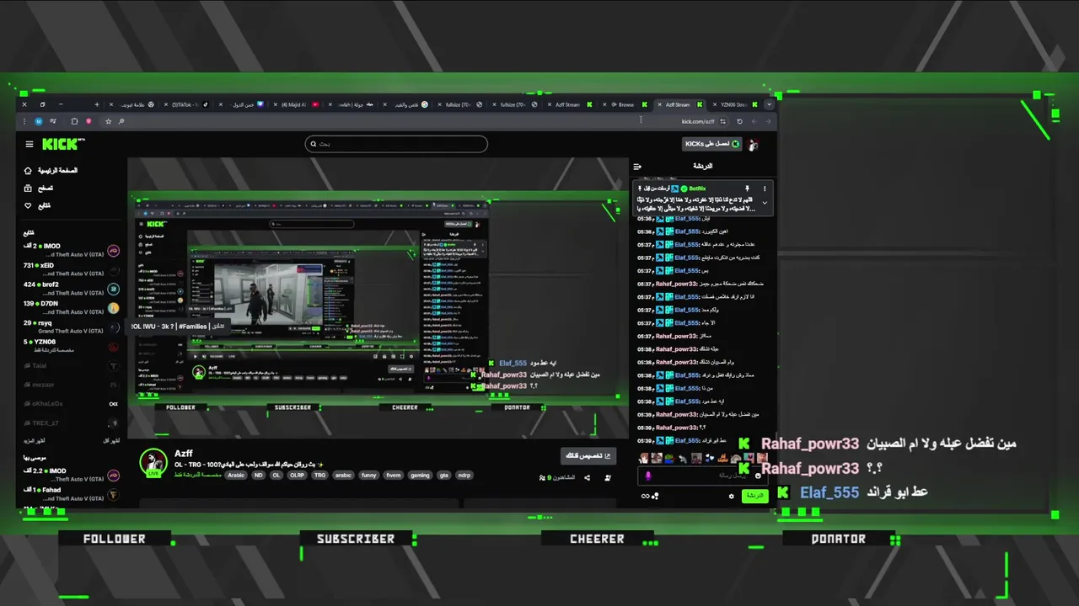Image resolution: width=1079 pixels, height=606 pixels.
Task: Switch to the YZN06 Stream tab
Action: click(734, 104)
